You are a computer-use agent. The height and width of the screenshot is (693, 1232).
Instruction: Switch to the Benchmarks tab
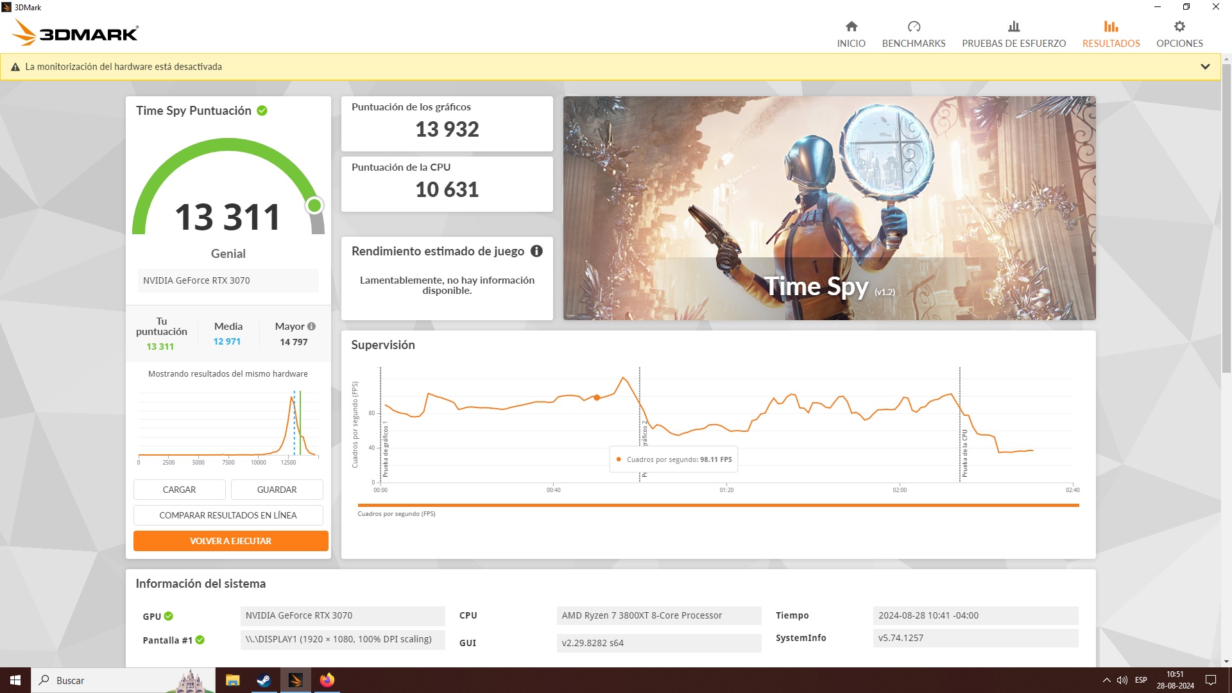[x=914, y=34]
